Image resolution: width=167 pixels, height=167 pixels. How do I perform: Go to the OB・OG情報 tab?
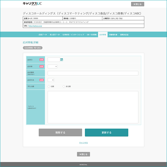(92, 35)
